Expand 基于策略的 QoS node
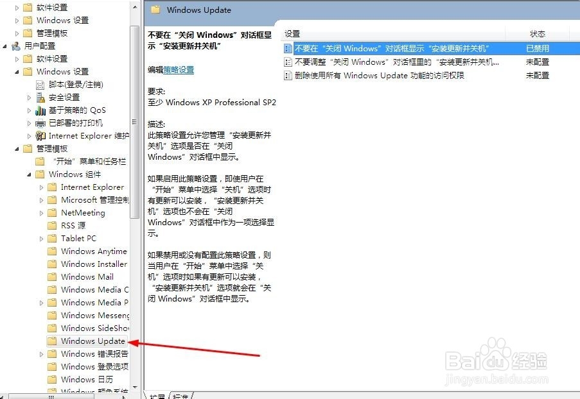The width and height of the screenshot is (580, 399). tap(29, 110)
